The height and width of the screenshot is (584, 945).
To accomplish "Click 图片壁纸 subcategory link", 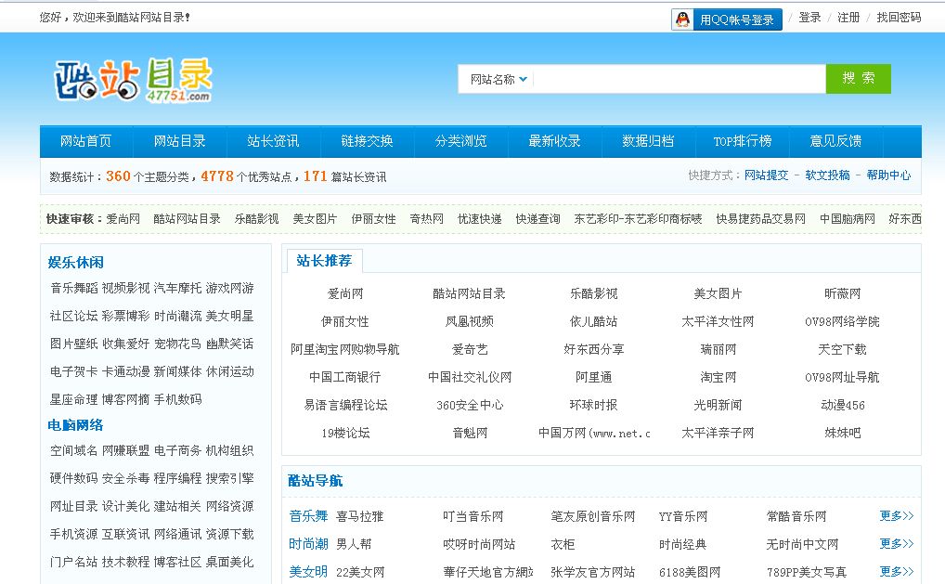I will [74, 344].
